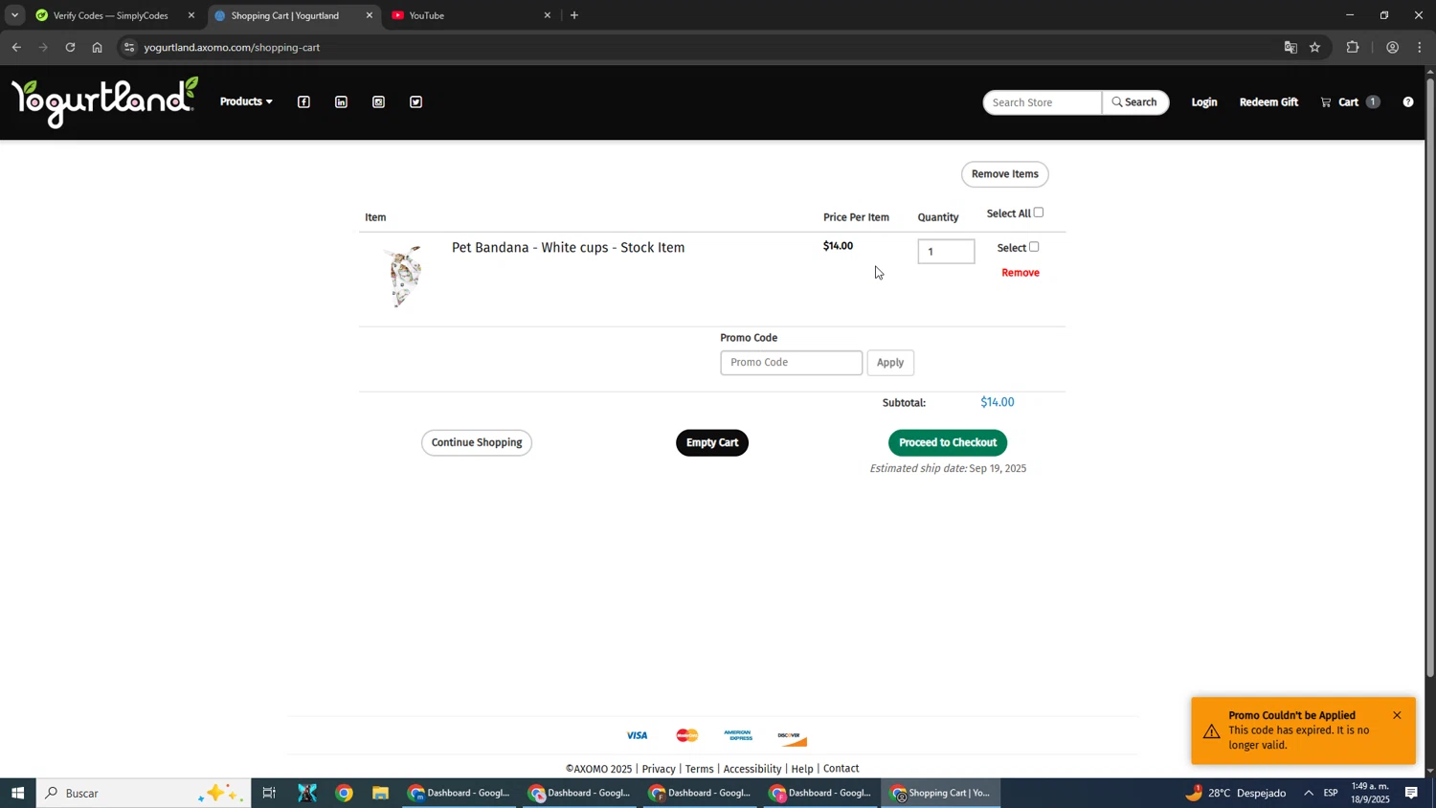This screenshot has height=808, width=1436.
Task: Open browser extensions menu
Action: [1353, 47]
